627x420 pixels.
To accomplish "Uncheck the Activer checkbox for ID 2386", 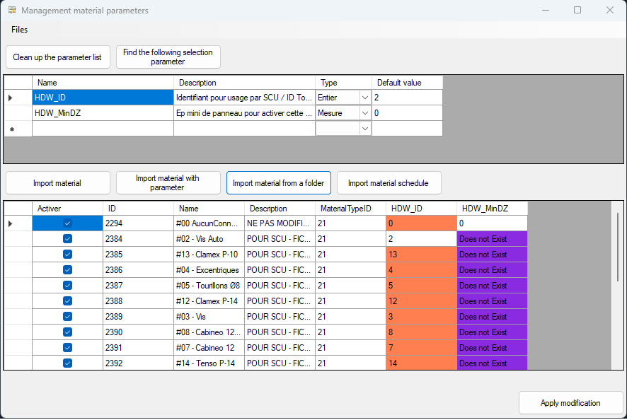I will (x=67, y=270).
